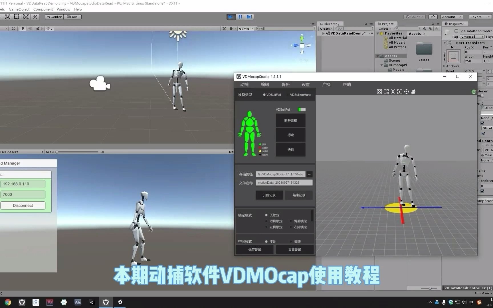
Task: Toggle the VDSuitFull green switch off
Action: point(302,109)
